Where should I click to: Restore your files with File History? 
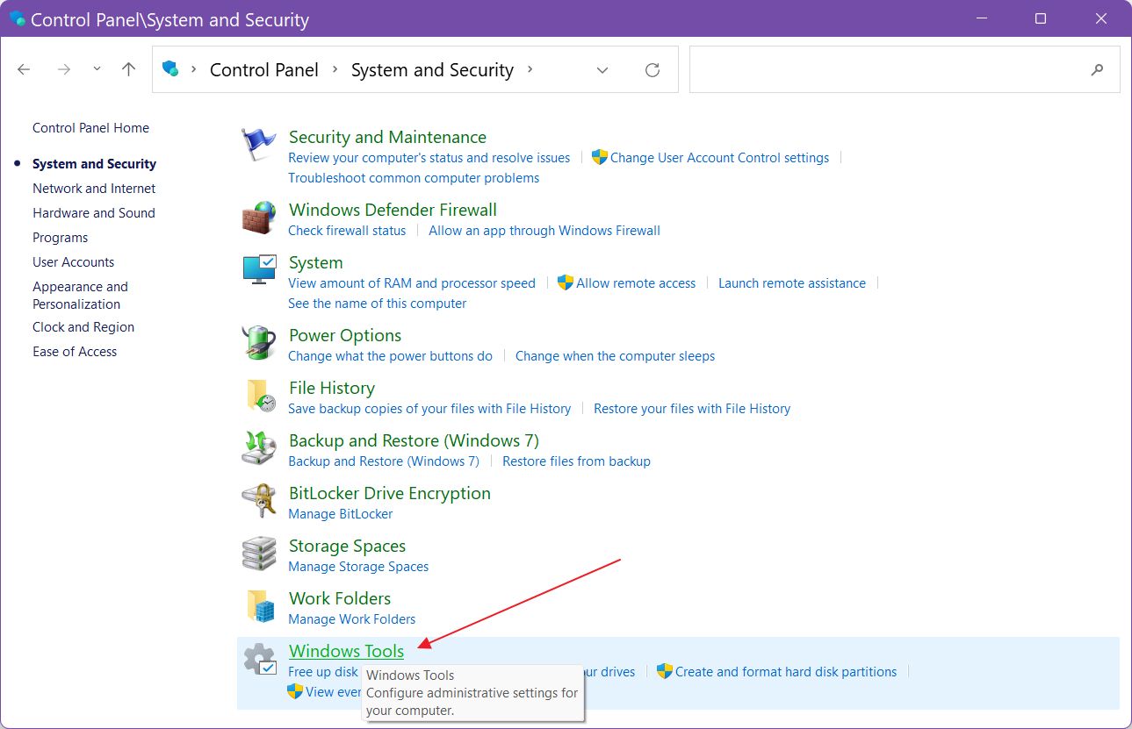click(692, 409)
